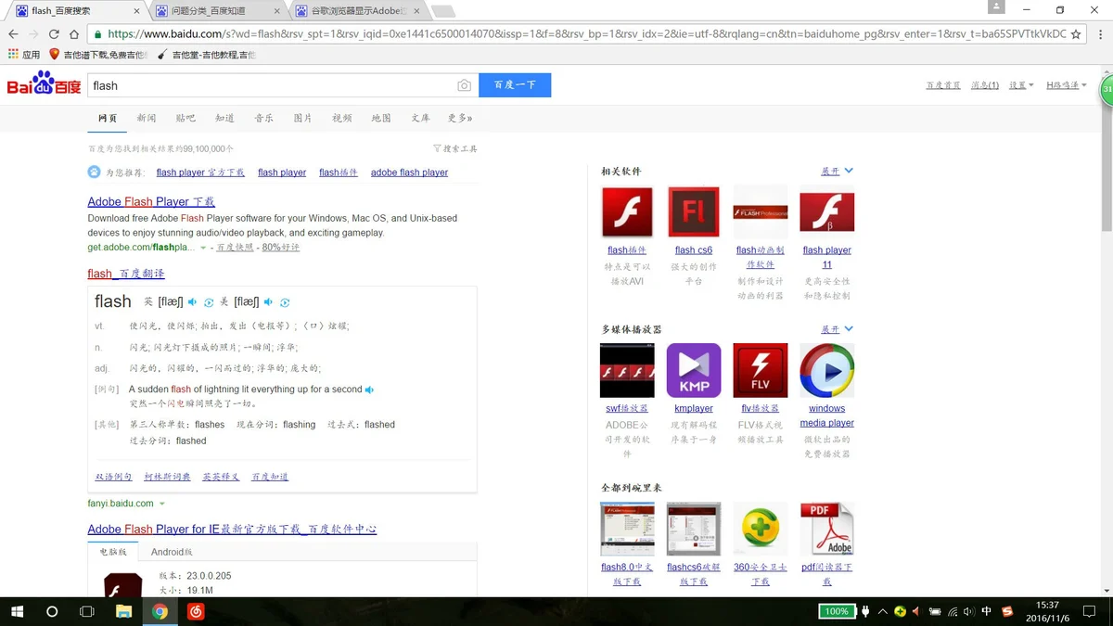The width and height of the screenshot is (1113, 626).
Task: Expand 多媒体播放器 section
Action: click(837, 329)
